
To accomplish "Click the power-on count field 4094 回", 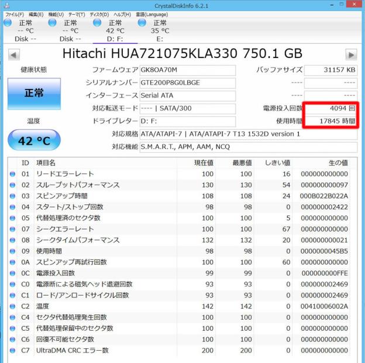I will click(x=330, y=108).
